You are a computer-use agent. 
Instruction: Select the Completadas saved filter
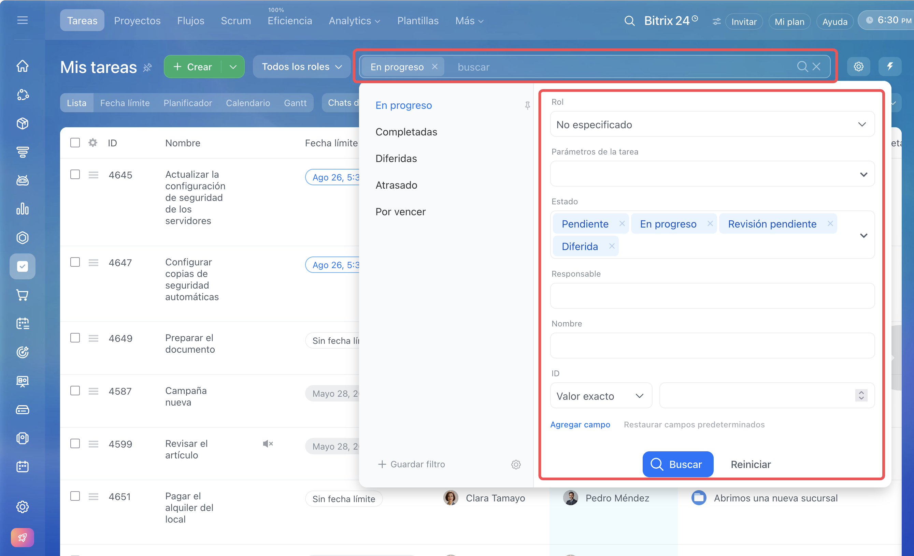pyautogui.click(x=406, y=132)
